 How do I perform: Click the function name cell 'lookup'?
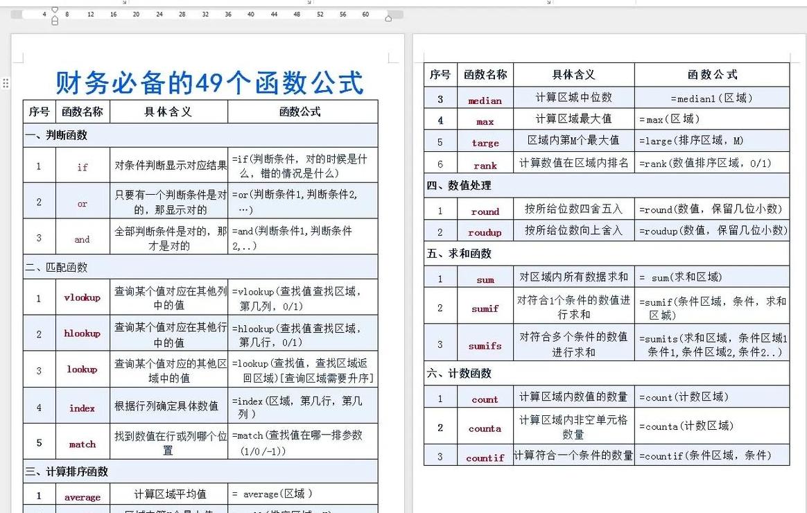[83, 369]
